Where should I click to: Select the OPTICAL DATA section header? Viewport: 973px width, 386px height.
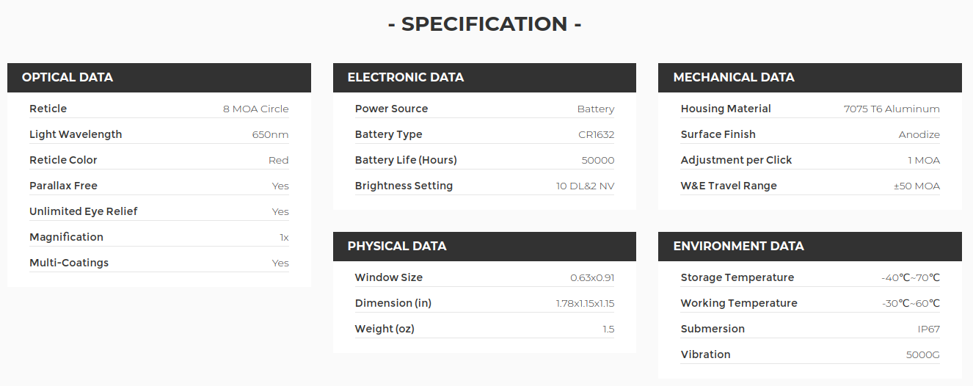pyautogui.click(x=68, y=78)
